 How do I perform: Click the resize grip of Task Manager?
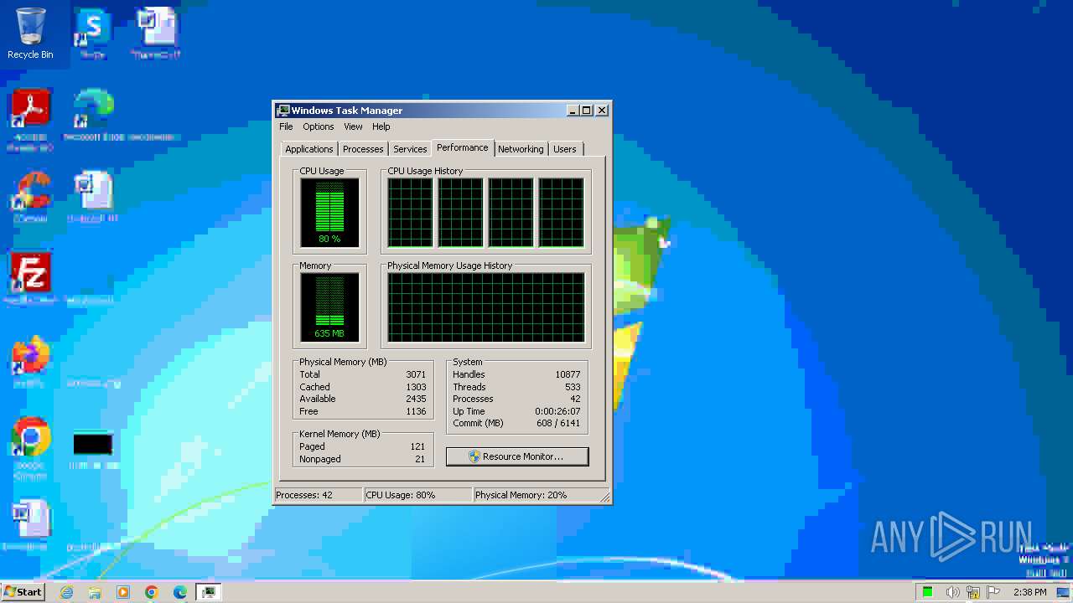tap(605, 497)
